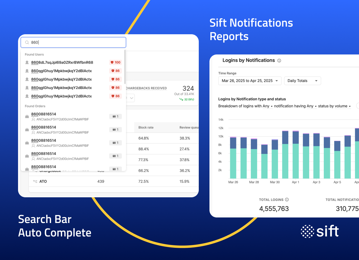
Task: Click the Sift logo
Action: coord(320,231)
